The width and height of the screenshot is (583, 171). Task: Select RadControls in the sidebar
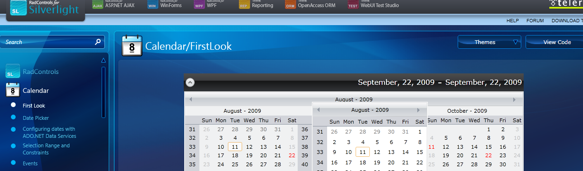41,72
